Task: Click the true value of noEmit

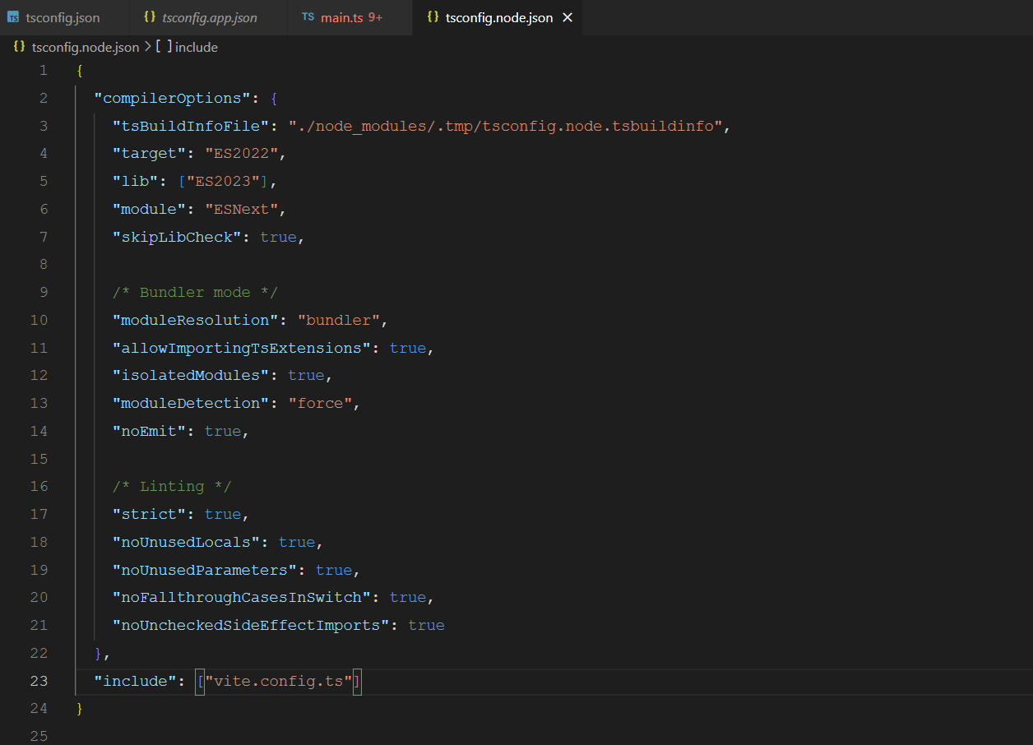Action: tap(223, 431)
